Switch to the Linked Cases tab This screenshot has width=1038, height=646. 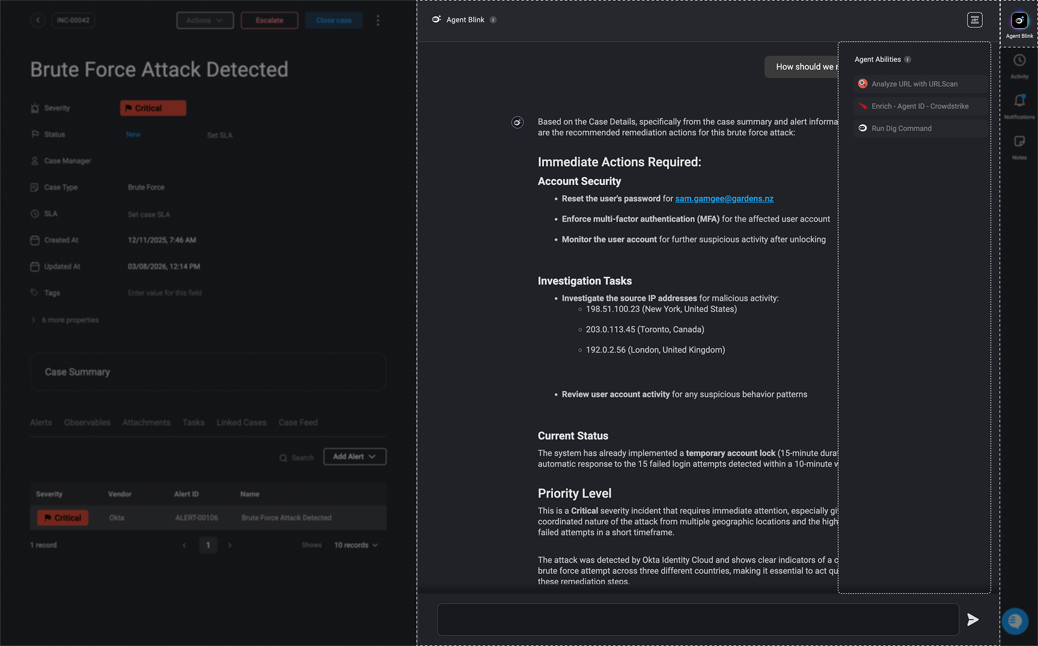pyautogui.click(x=242, y=423)
